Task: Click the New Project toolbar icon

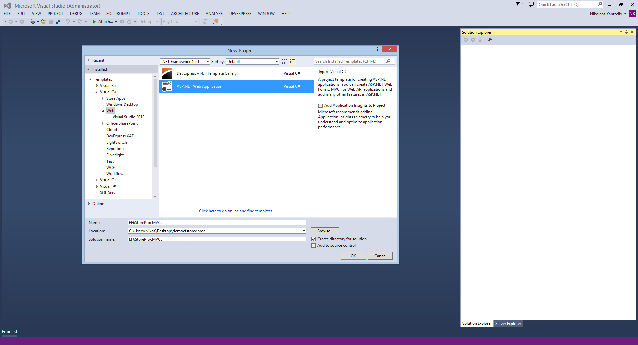Action: (x=32, y=22)
